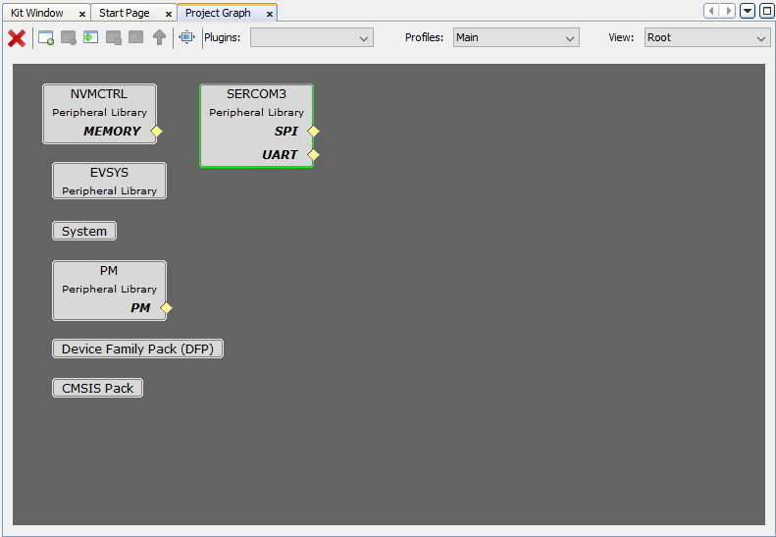Click the PM diamond connector
The image size is (776, 537).
point(166,308)
